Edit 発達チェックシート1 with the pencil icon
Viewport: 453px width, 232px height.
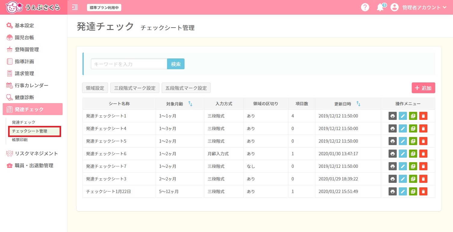403,116
